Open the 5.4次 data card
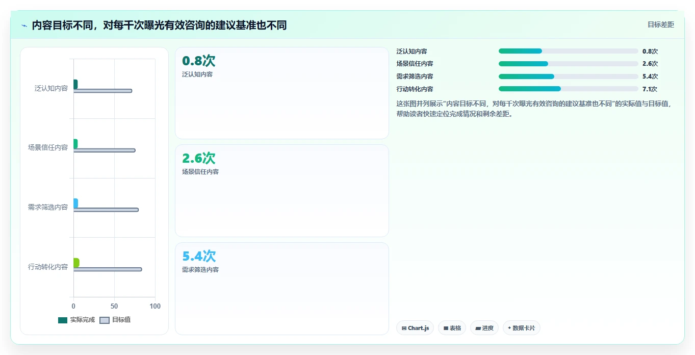The height and width of the screenshot is (355, 695). coord(282,289)
